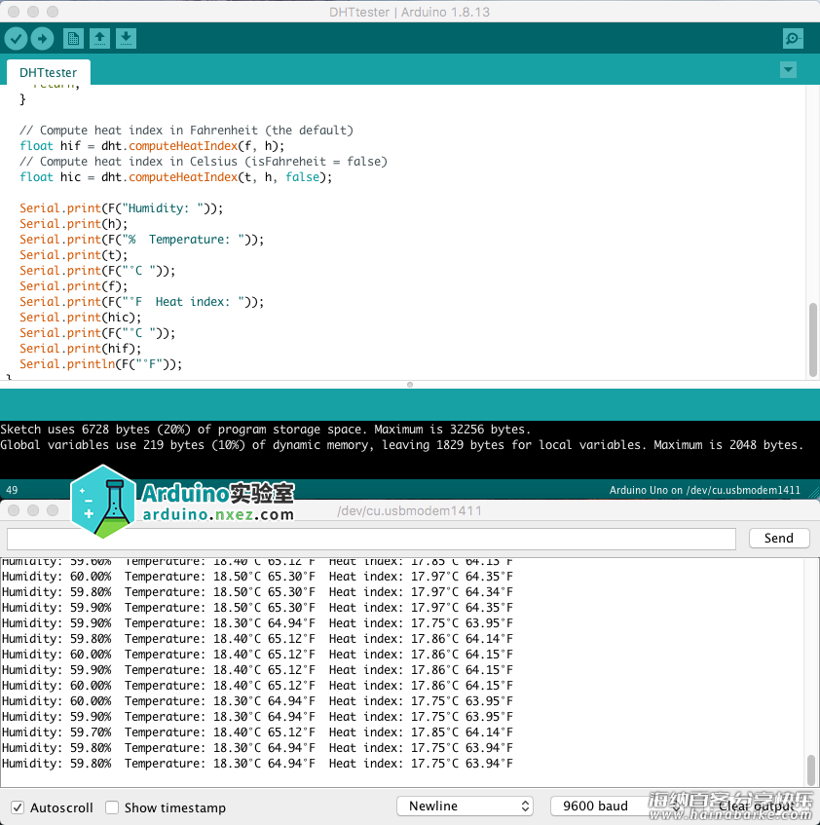
Task: Open a sketch with the Open icon
Action: [x=99, y=38]
